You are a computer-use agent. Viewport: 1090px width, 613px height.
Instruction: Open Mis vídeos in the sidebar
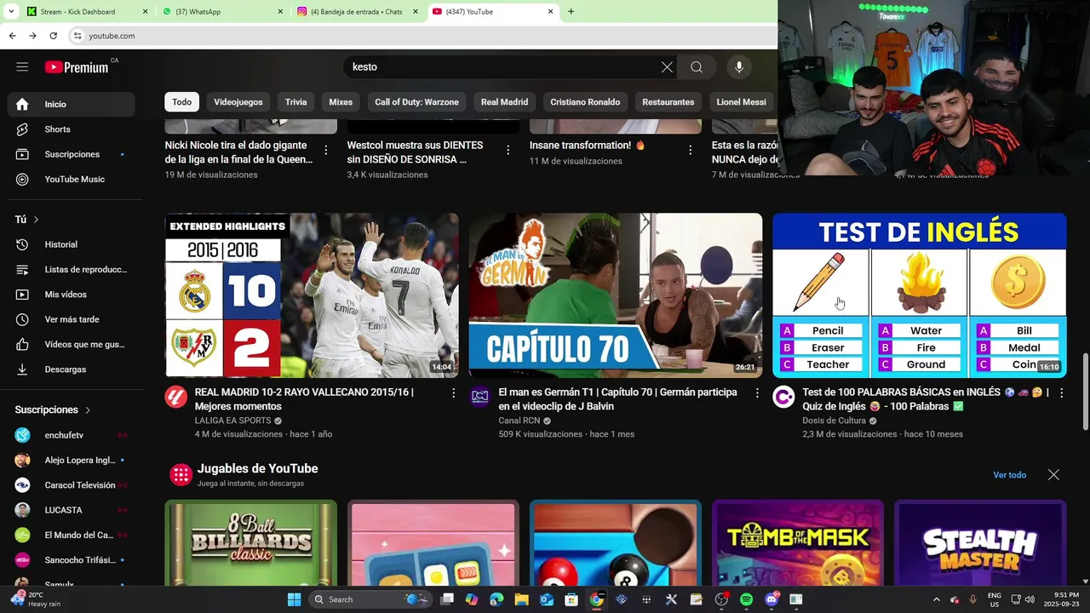pos(72,295)
